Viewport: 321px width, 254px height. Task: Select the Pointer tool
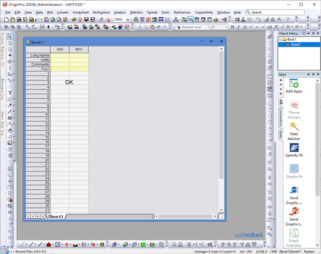[10, 36]
